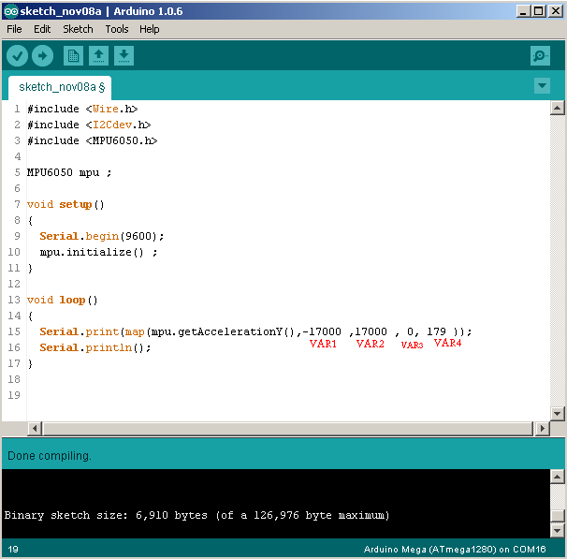Click 'Serial.begin(9600);' line
This screenshot has width=567, height=559.
102,236
